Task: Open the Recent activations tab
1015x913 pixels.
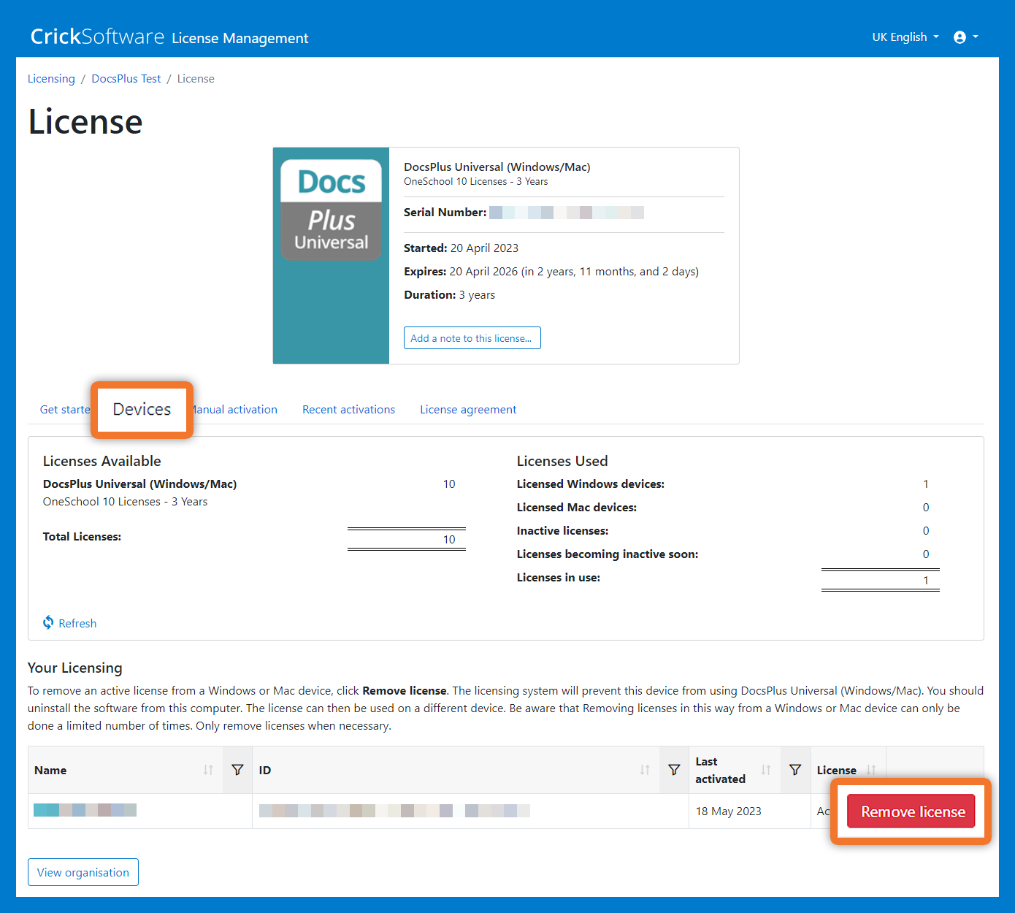Action: tap(348, 410)
